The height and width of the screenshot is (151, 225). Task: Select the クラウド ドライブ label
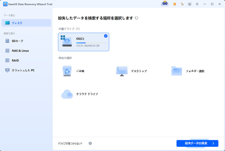[87, 94]
